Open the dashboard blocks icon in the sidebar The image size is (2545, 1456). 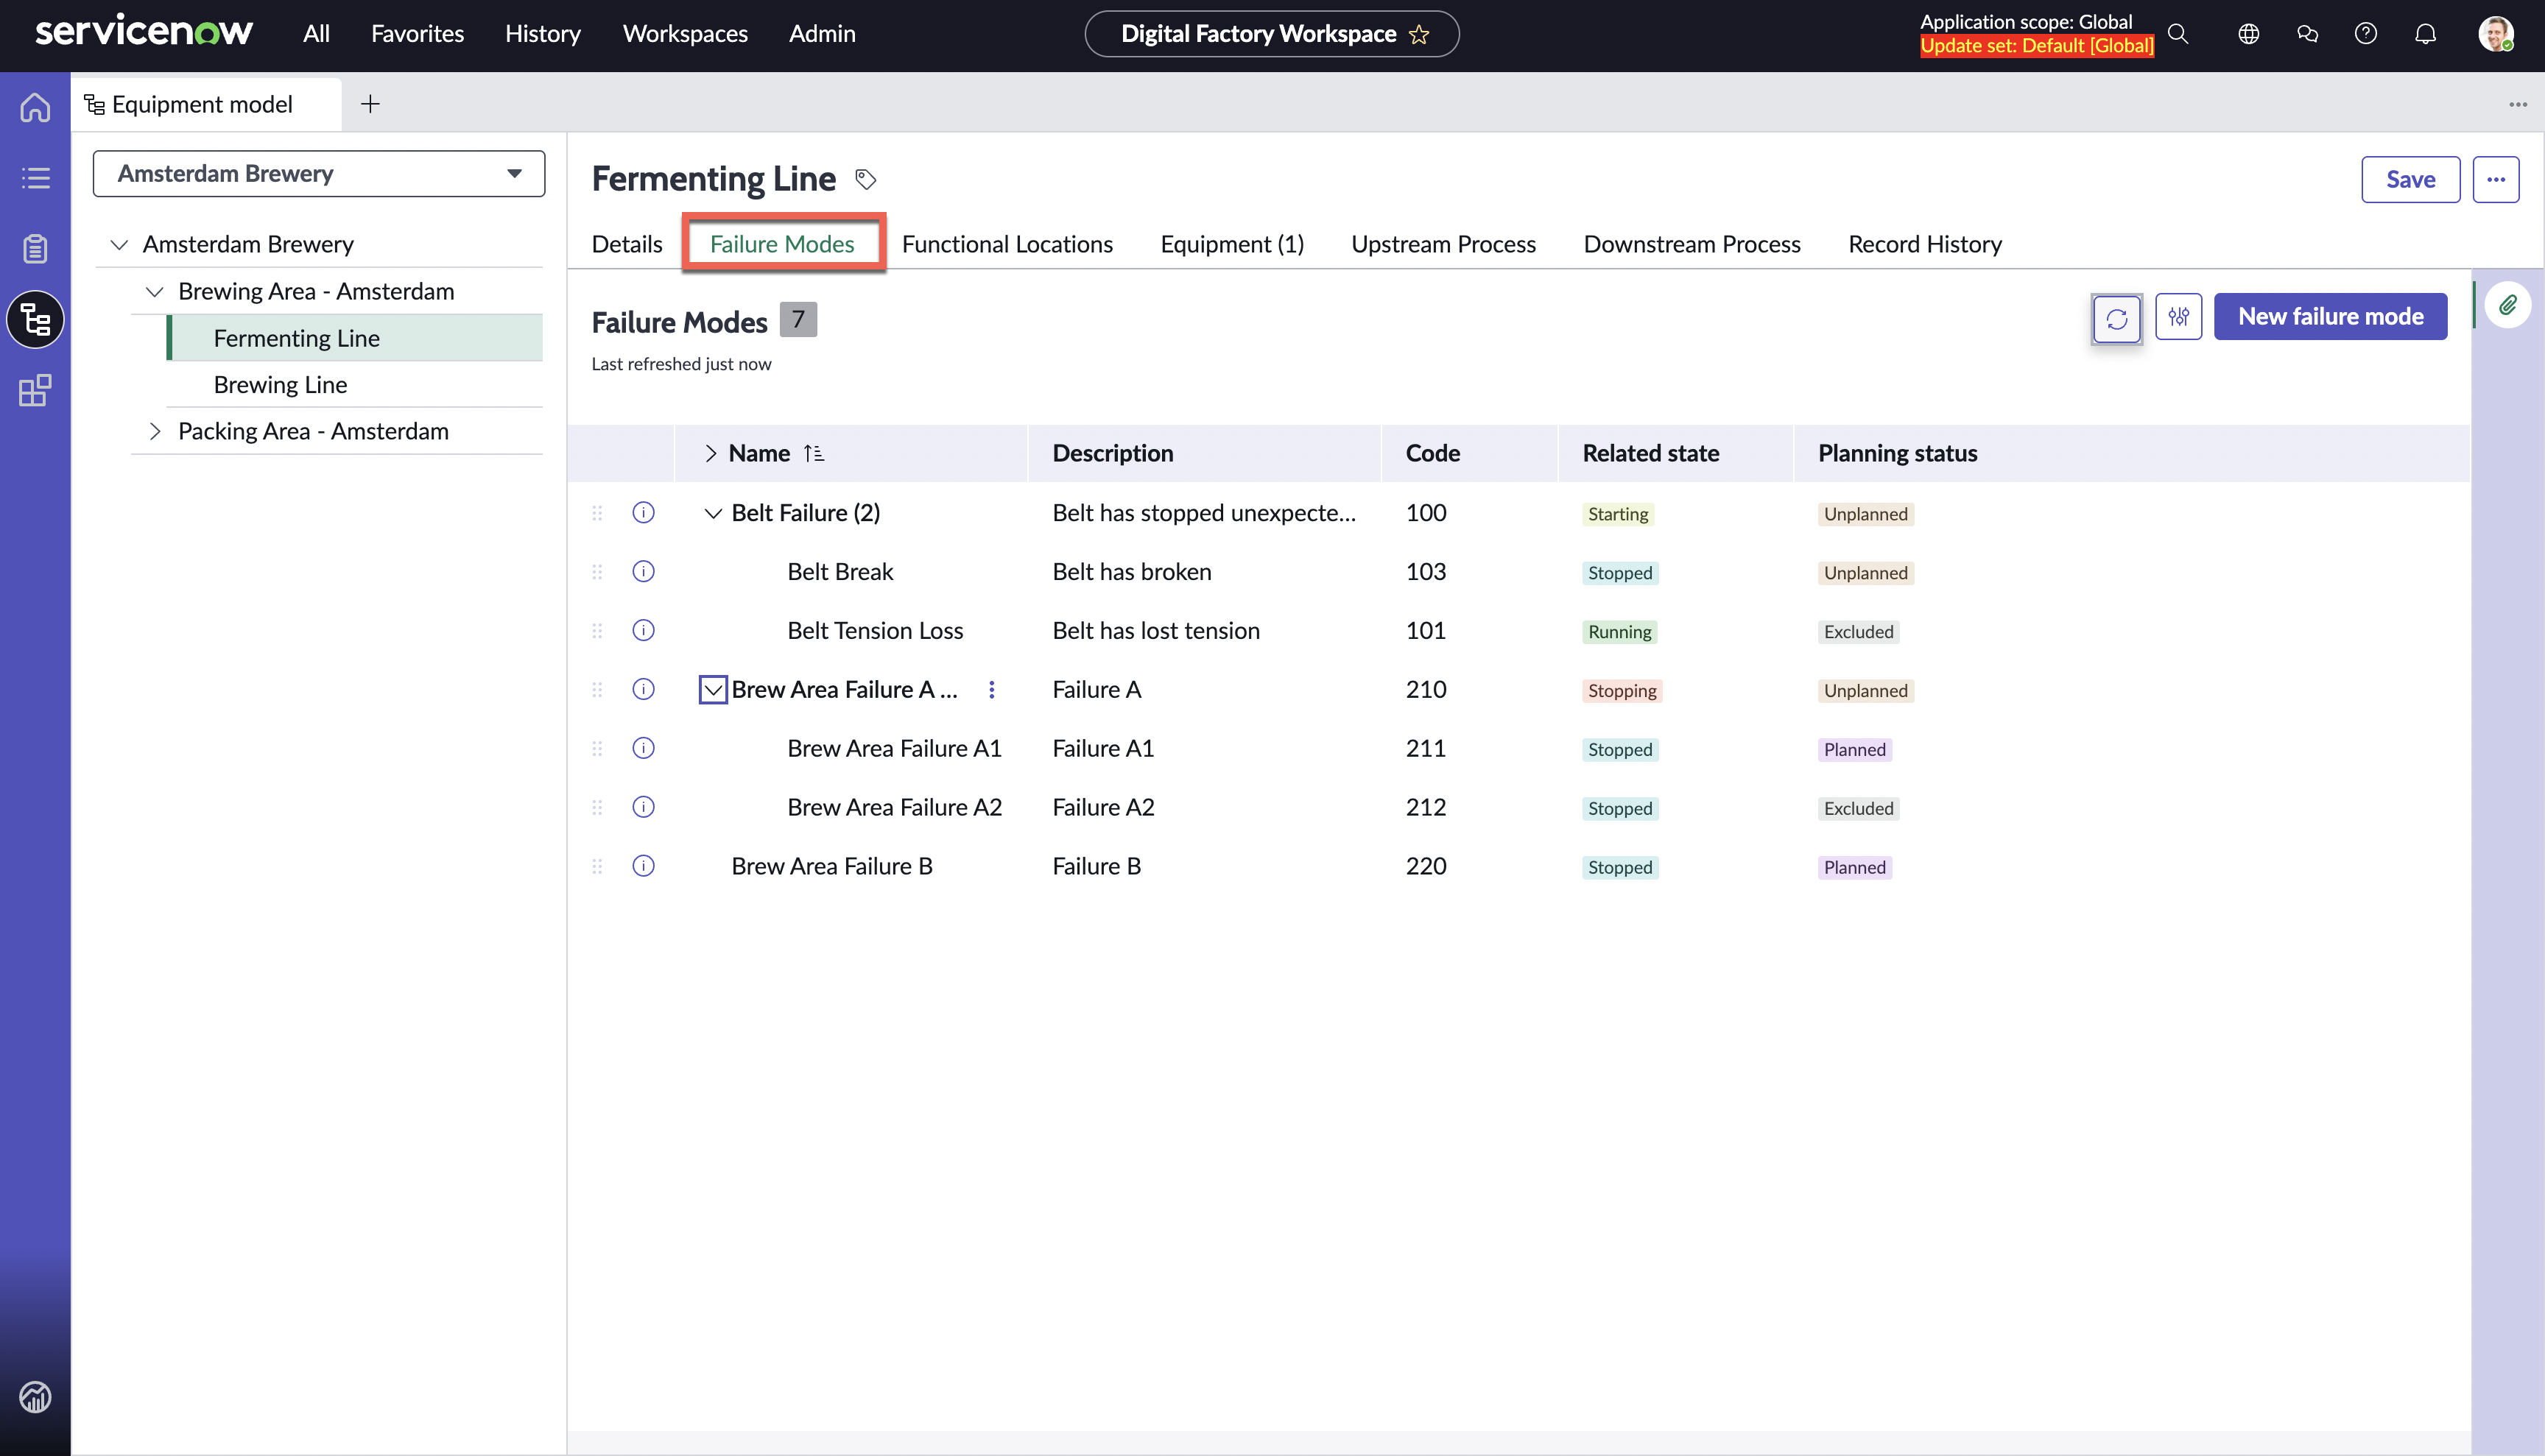click(35, 390)
